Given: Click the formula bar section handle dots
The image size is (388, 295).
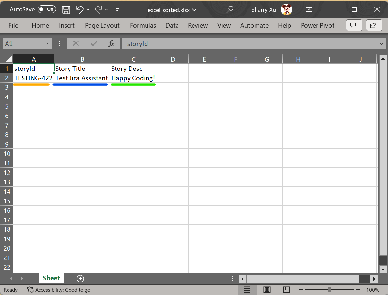Looking at the screenshot, I should click(59, 43).
